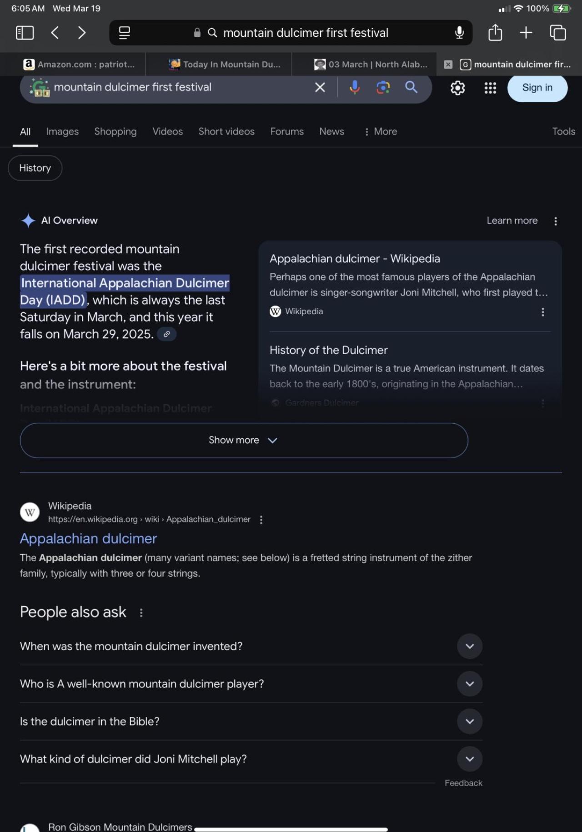Expand "When was the mountain dulcimer invented?"
Image resolution: width=582 pixels, height=832 pixels.
(470, 646)
